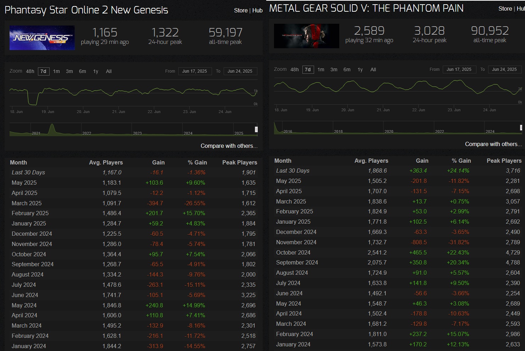
Task: Click Phantasy Star February 2025 row label
Action: [30, 213]
